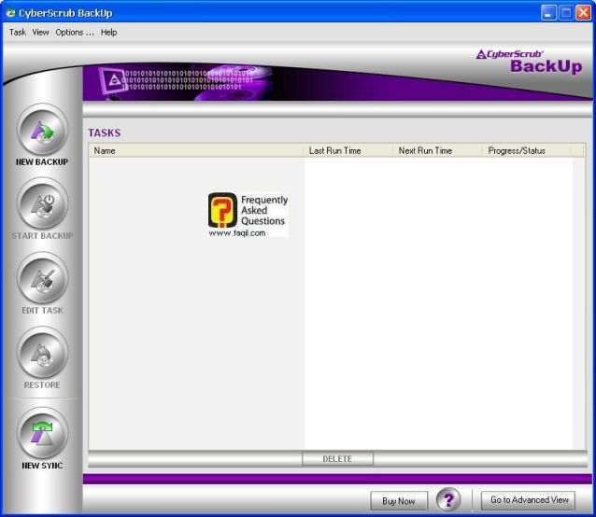Open the Task menu
The width and height of the screenshot is (596, 517).
coord(18,32)
